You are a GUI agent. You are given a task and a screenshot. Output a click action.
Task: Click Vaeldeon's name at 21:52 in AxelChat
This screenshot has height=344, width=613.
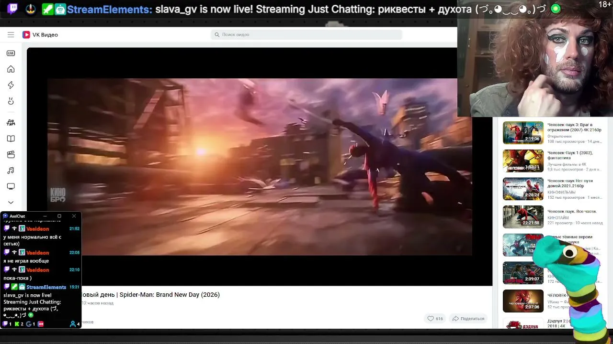click(38, 229)
